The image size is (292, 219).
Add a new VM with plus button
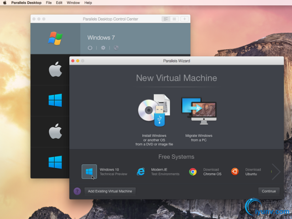pos(184,19)
